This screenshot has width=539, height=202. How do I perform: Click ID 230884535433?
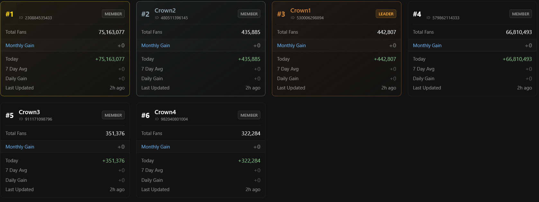pyautogui.click(x=35, y=18)
